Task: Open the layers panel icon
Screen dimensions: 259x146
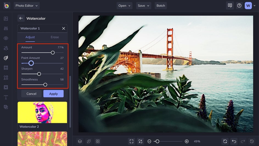Action: [x=80, y=141]
